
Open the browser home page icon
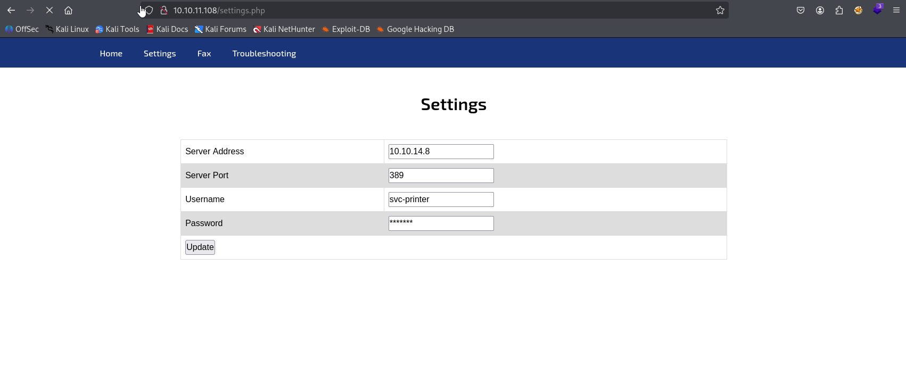pyautogui.click(x=69, y=10)
